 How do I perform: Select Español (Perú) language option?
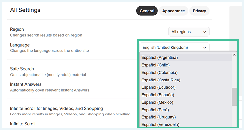186,110
